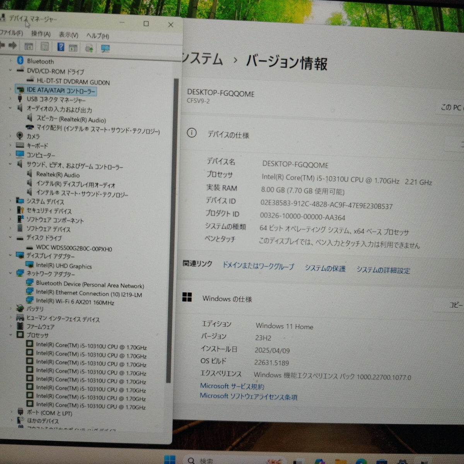The height and width of the screenshot is (464, 464).
Task: Click the Properties toolbar icon in Device Manager
Action: pos(45,46)
